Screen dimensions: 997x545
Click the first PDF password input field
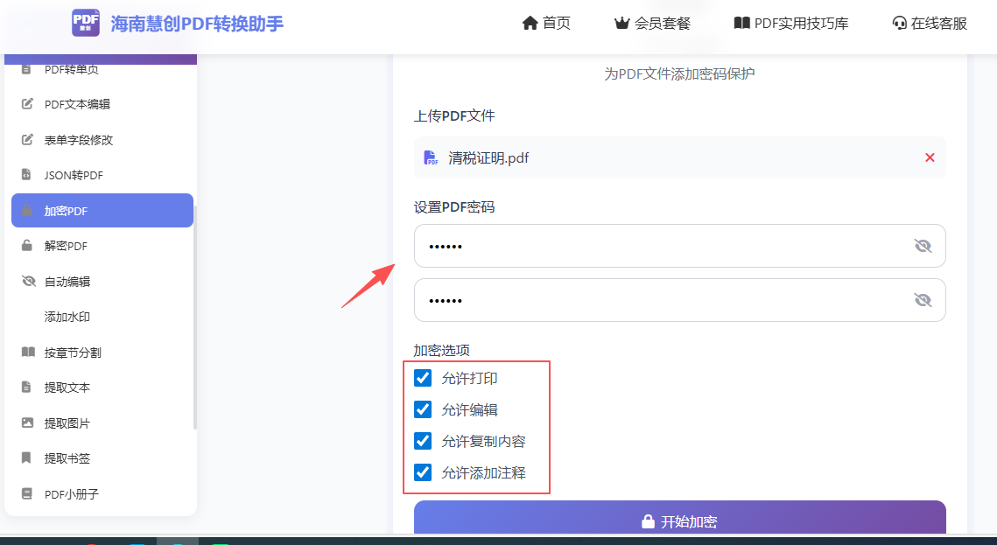pos(680,246)
